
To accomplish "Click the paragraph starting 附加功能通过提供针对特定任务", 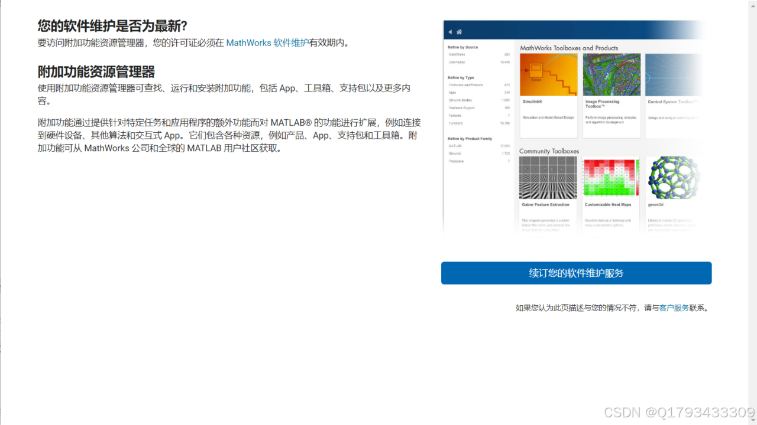I will [229, 135].
